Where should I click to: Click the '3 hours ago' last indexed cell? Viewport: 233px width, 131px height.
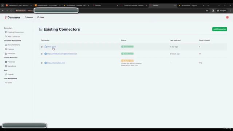point(175,54)
